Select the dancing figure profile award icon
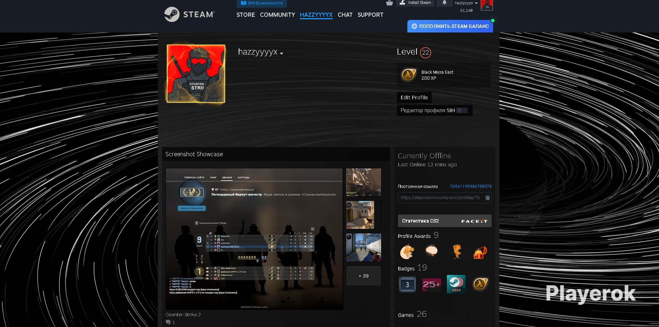Image resolution: width=659 pixels, height=327 pixels. (456, 252)
